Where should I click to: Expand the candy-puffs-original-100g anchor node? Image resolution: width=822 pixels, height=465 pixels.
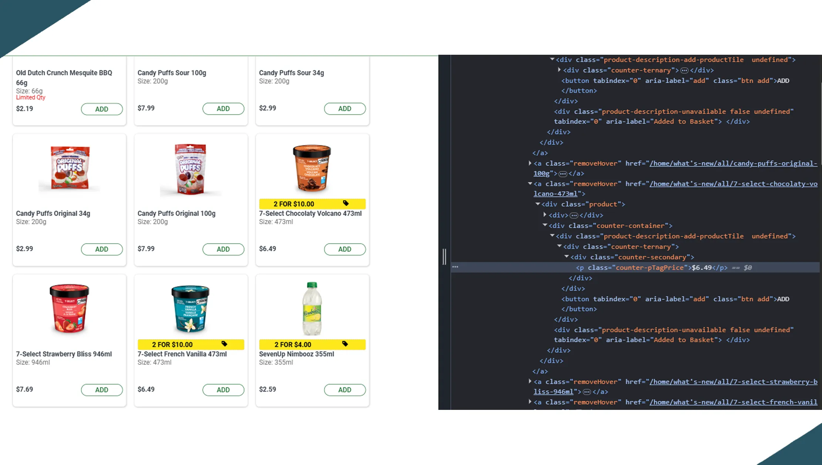tap(530, 163)
